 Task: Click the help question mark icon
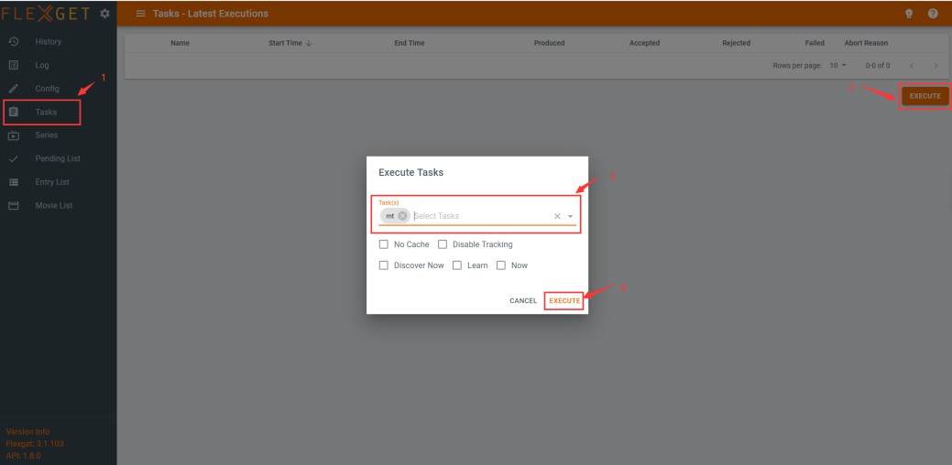coord(932,14)
